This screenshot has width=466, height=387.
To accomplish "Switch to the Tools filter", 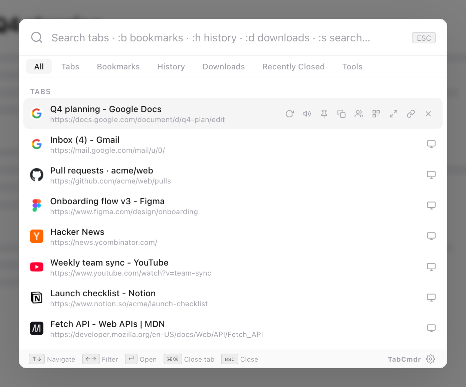I will tap(352, 66).
